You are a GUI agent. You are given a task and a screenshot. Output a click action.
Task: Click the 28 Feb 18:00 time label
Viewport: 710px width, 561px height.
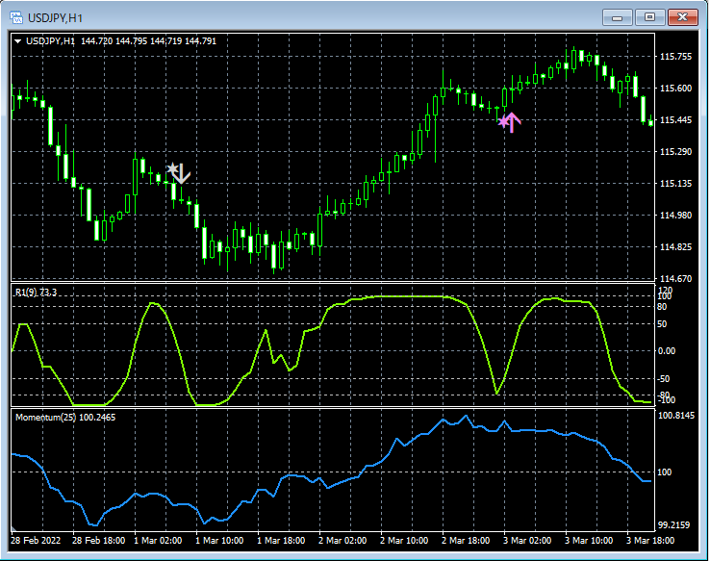(x=99, y=541)
